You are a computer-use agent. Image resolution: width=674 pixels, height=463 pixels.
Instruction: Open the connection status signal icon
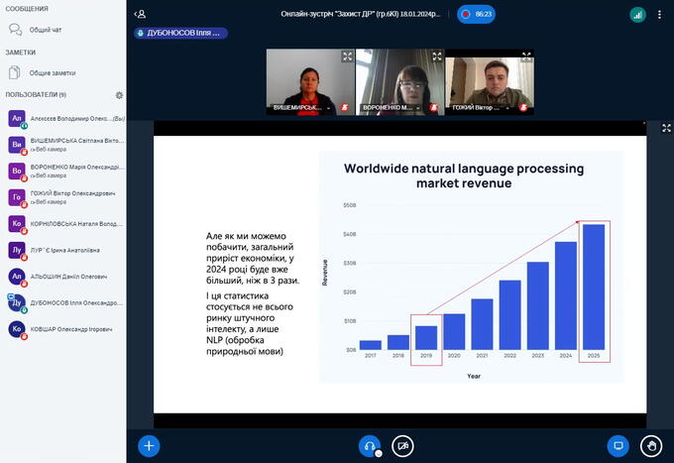click(x=636, y=15)
